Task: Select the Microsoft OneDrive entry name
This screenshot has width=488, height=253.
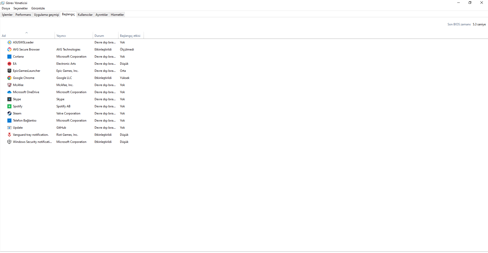Action: (x=26, y=92)
